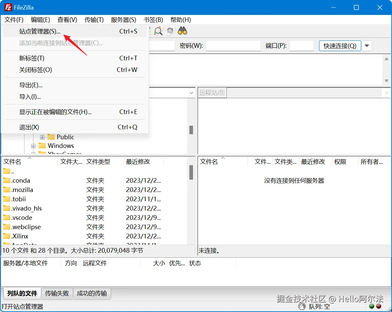Select the .mozilla folder row
Viewport: 392px width, 312px height.
pos(95,190)
